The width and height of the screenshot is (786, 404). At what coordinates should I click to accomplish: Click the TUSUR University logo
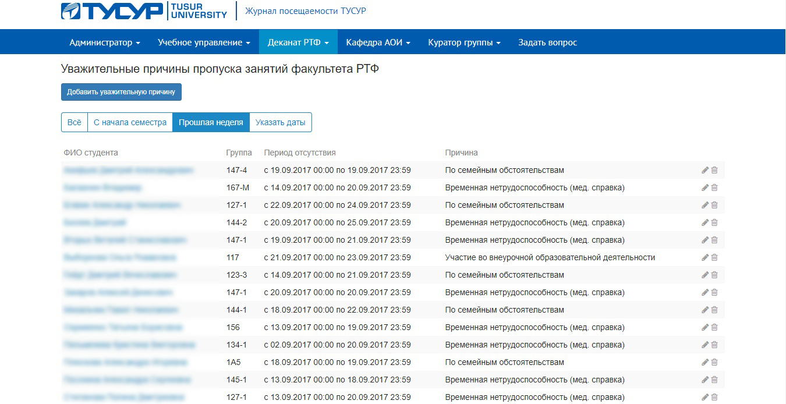click(x=144, y=11)
